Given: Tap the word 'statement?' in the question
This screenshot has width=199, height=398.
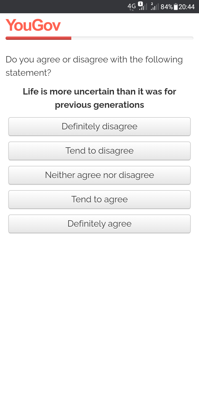Looking at the screenshot, I should pyautogui.click(x=28, y=73).
